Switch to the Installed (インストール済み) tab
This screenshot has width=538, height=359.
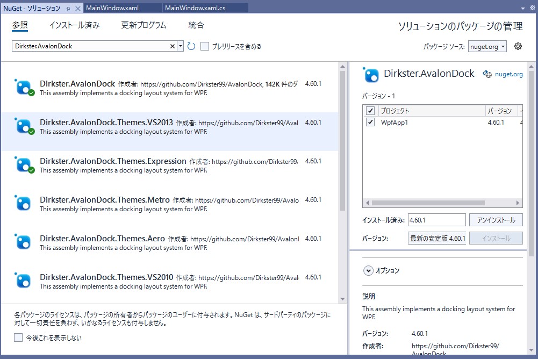75,25
